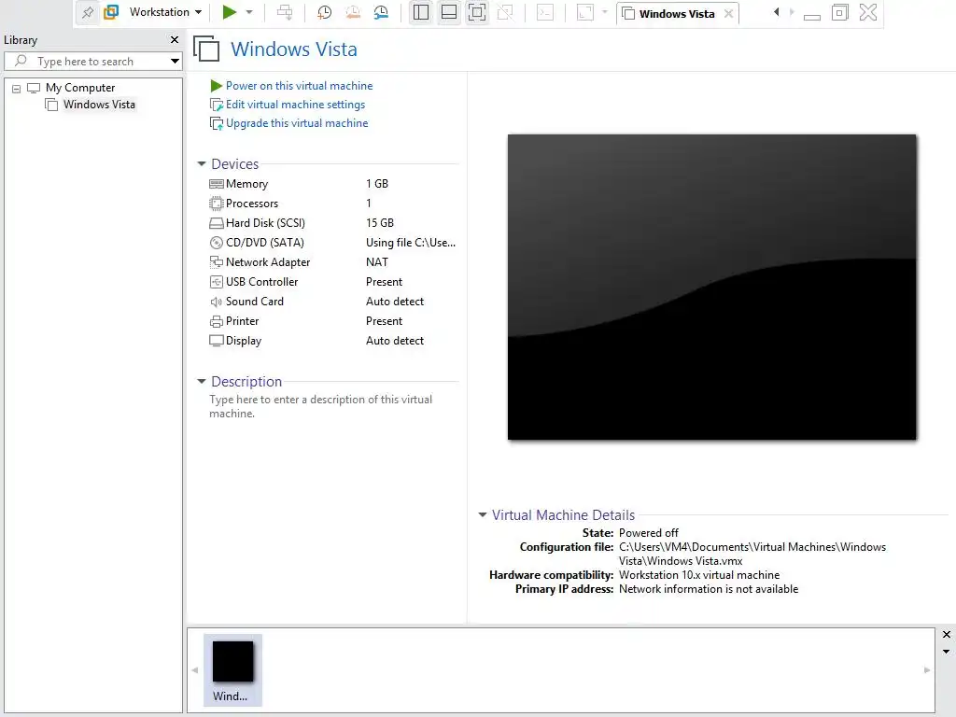Screen dimensions: 956x717
Task: Select the Network Adapter label
Action: [x=268, y=262]
